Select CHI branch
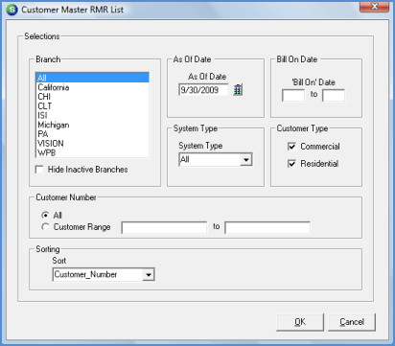The width and height of the screenshot is (395, 346). point(92,97)
